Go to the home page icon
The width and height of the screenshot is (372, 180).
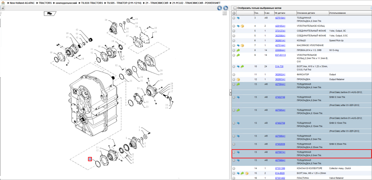tap(3, 3)
